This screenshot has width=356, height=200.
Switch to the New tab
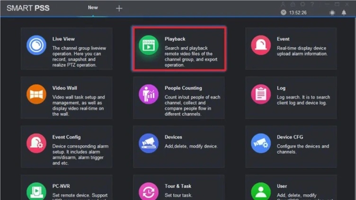pyautogui.click(x=93, y=8)
